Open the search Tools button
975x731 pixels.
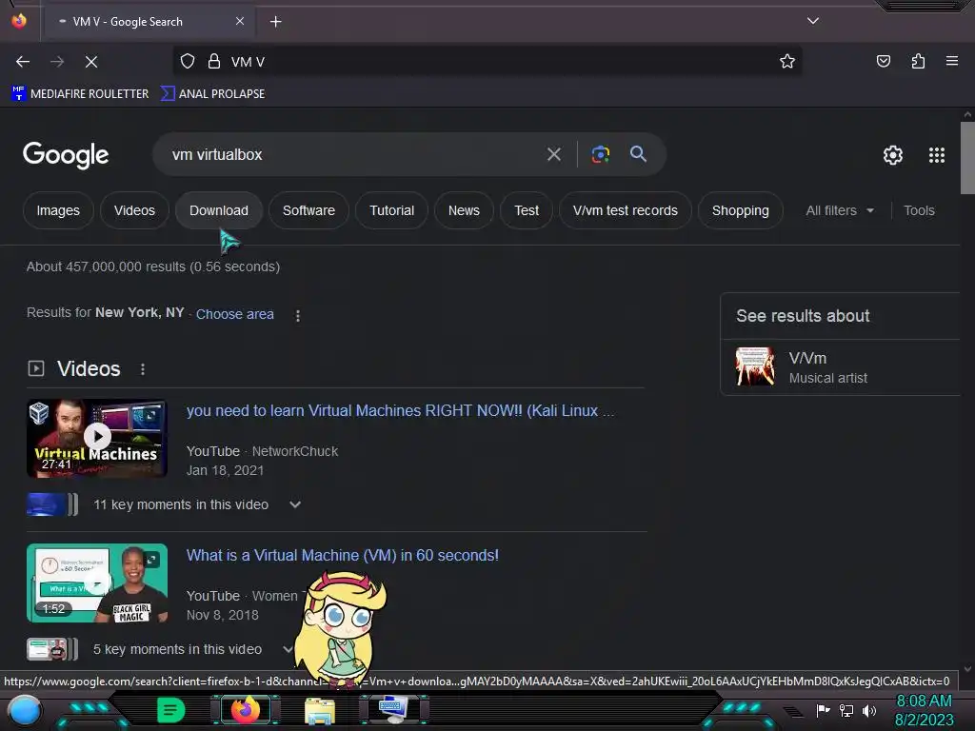pyautogui.click(x=919, y=210)
